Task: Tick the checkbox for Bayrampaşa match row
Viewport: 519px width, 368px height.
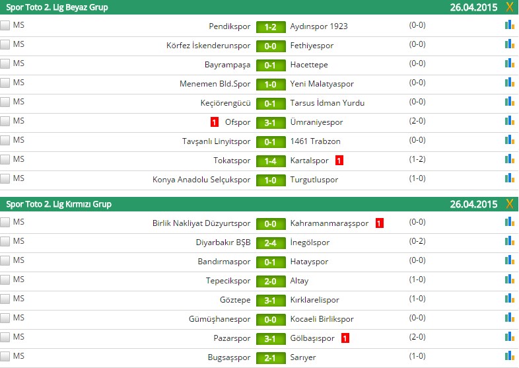Action: (x=5, y=64)
